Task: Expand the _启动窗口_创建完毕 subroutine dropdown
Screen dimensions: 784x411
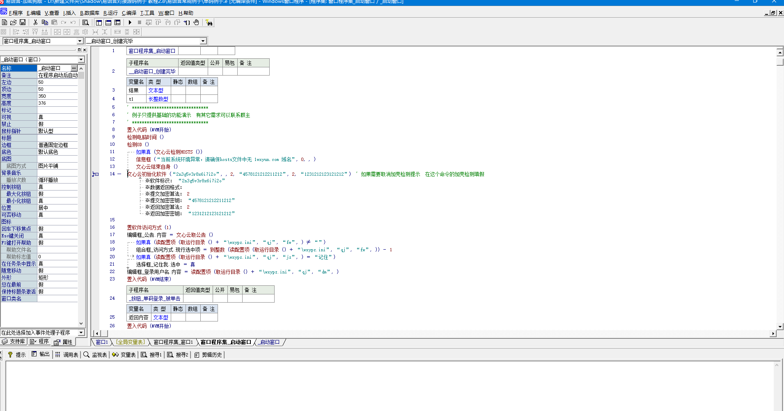Action: 203,41
